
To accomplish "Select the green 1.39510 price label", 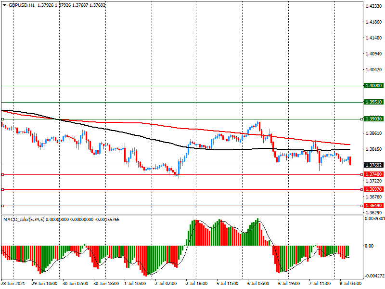I will [373, 102].
